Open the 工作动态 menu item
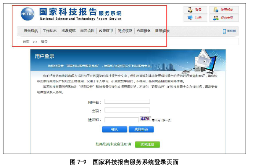The width and height of the screenshot is (253, 166). coord(50,31)
